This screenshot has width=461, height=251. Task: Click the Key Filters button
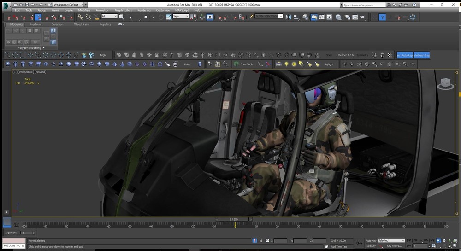point(394,246)
